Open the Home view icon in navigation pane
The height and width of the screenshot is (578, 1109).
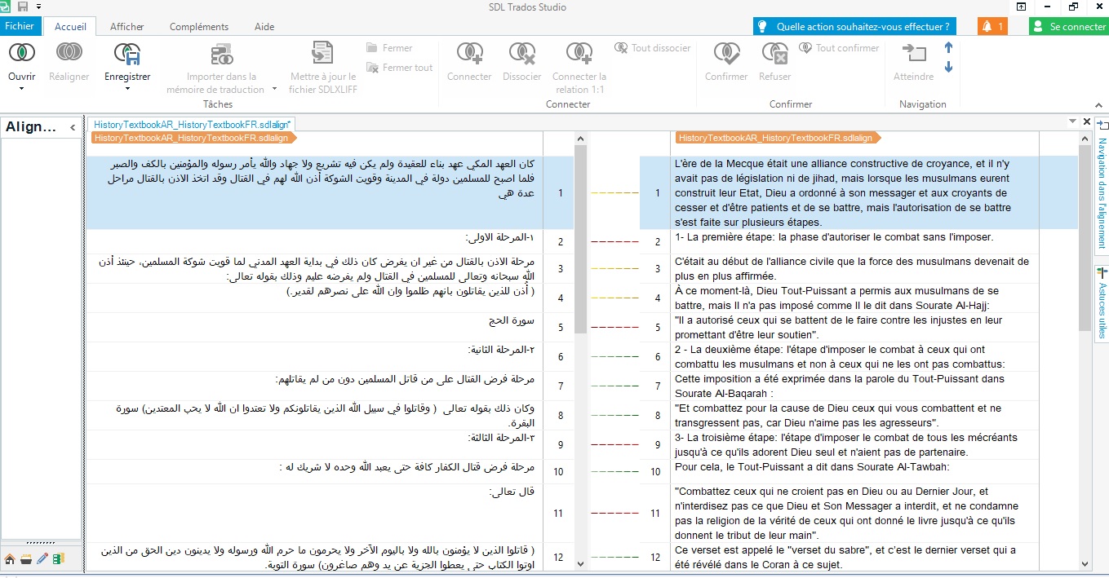pyautogui.click(x=10, y=558)
